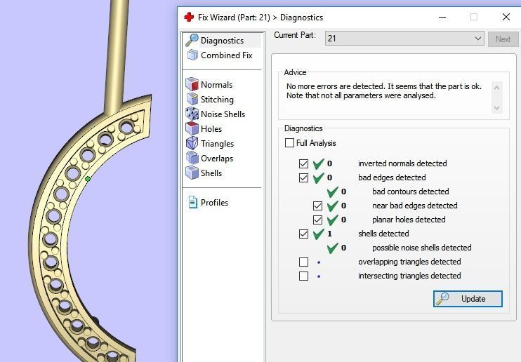Go to the Noise Shells page label

[x=223, y=114]
